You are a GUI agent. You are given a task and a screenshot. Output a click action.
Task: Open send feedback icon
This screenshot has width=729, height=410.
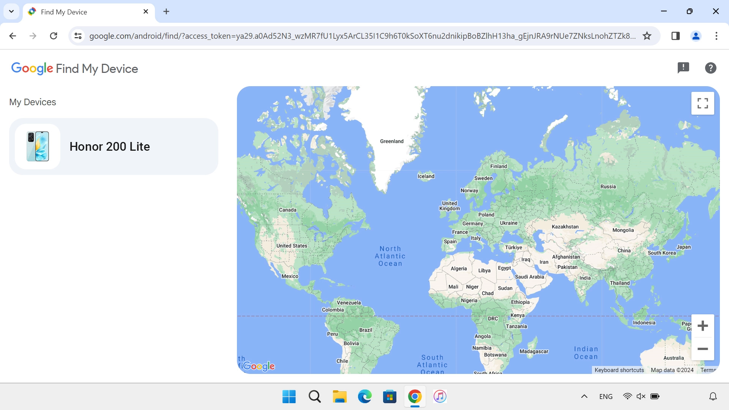683,68
